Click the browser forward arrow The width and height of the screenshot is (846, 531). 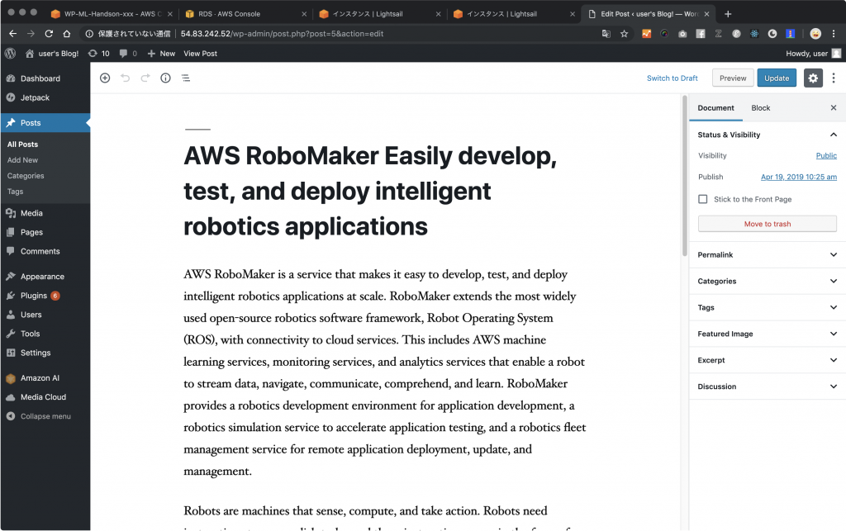(31, 33)
